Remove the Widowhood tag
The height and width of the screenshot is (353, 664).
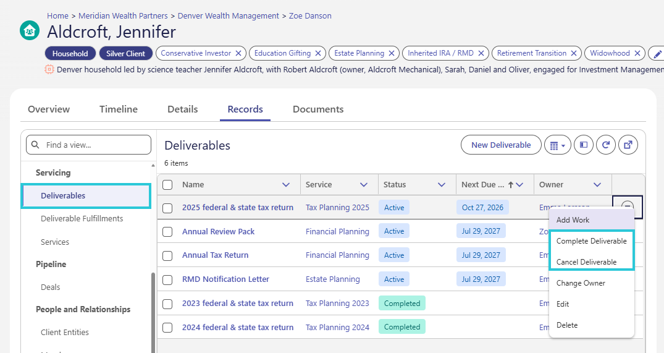click(x=637, y=53)
